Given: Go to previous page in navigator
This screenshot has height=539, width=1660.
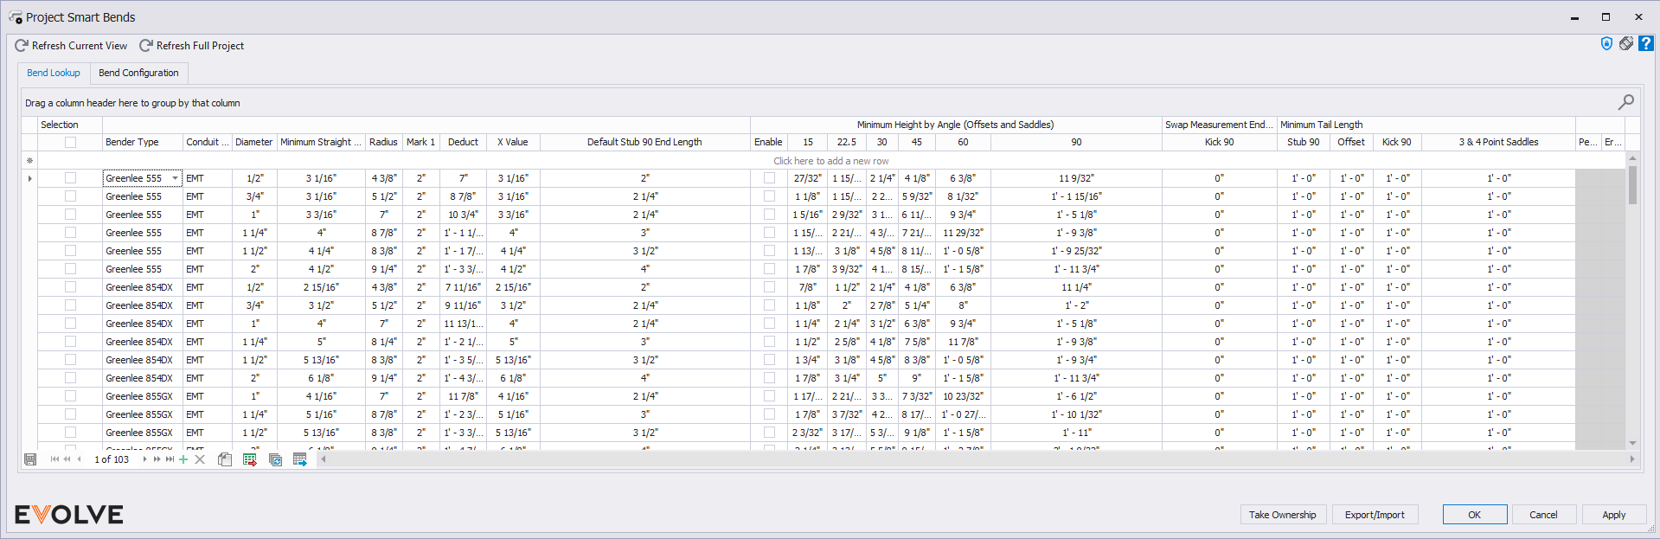Looking at the screenshot, I should click(67, 459).
